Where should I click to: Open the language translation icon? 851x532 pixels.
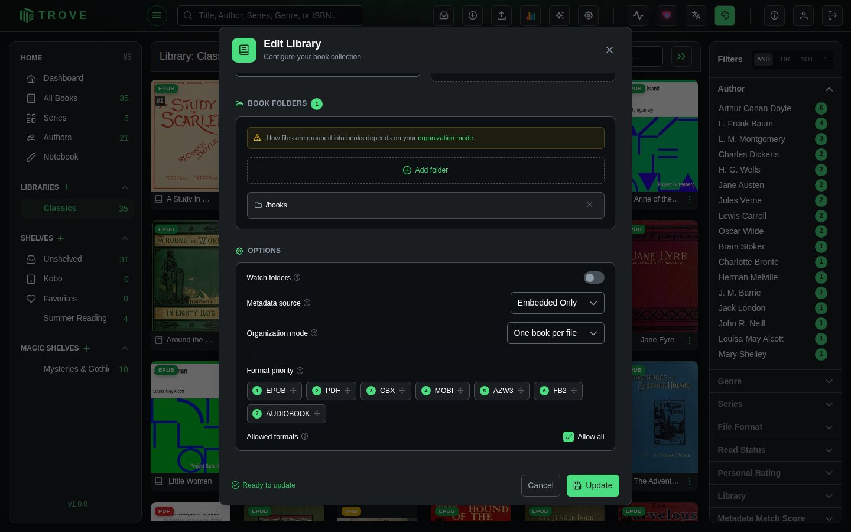[x=696, y=15]
